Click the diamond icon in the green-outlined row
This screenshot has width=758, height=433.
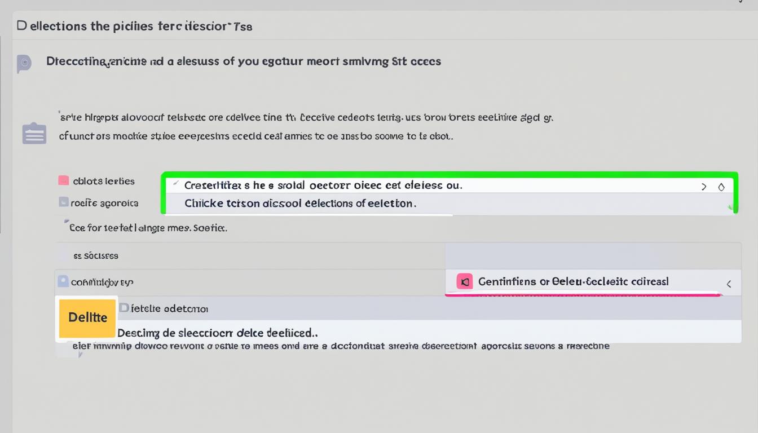click(721, 187)
